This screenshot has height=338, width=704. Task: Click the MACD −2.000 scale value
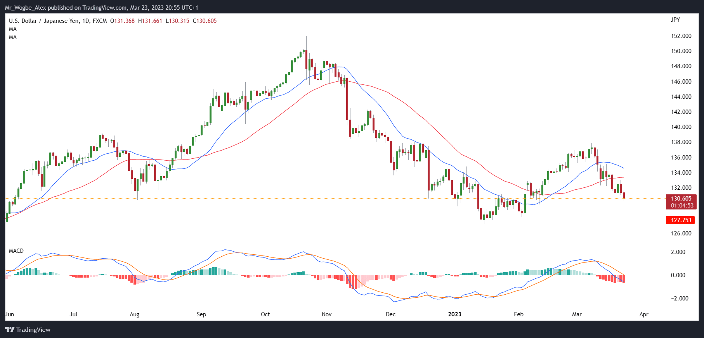tap(680, 299)
